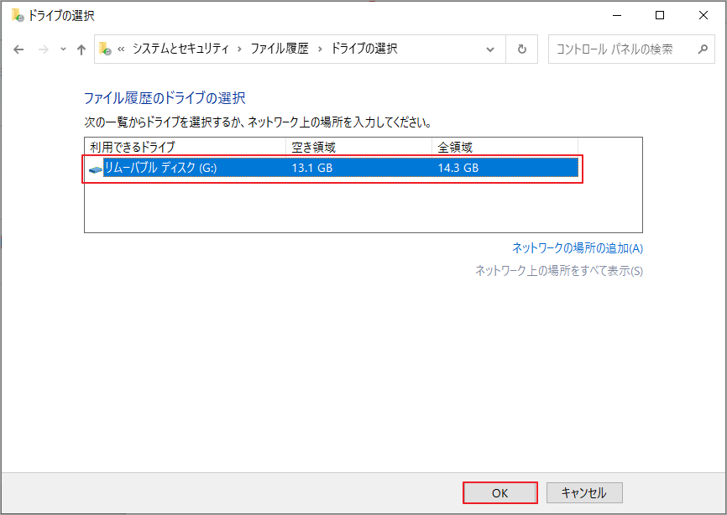The image size is (727, 515).
Task: Click the refresh icon next to the address bar
Action: pos(521,49)
